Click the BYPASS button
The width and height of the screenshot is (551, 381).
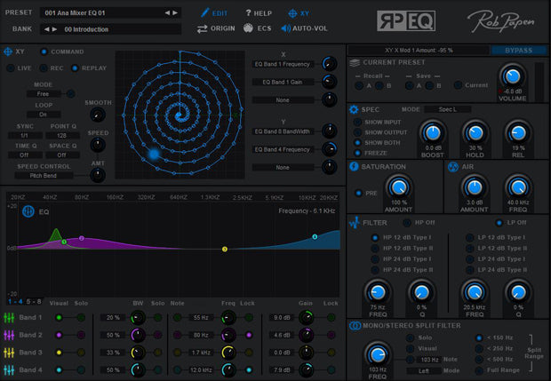tap(519, 51)
